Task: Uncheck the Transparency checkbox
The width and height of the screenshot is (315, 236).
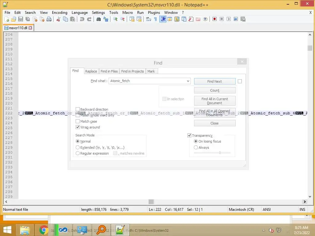Action: click(189, 136)
